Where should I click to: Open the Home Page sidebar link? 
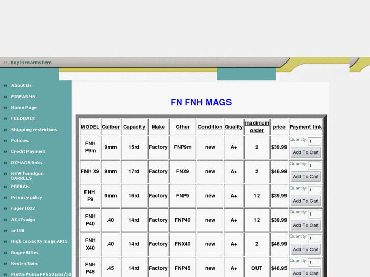coord(23,108)
